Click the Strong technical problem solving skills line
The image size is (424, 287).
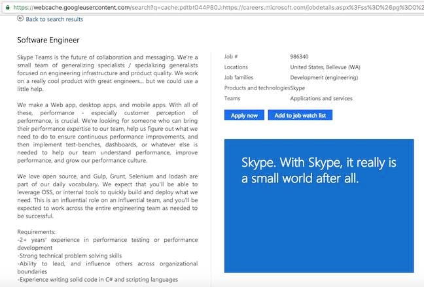pyautogui.click(x=69, y=256)
